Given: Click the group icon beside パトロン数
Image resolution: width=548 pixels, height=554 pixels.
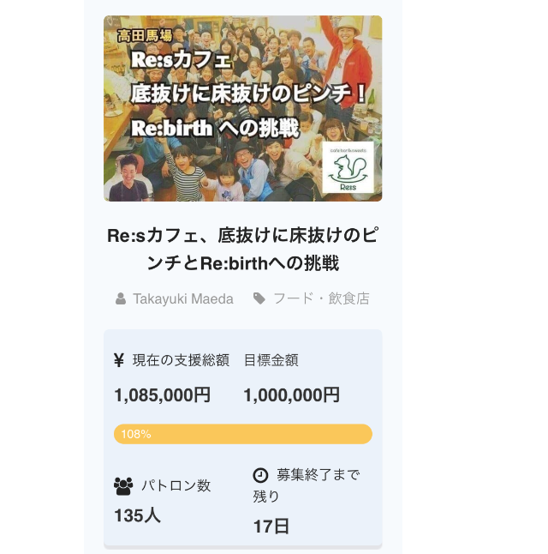Looking at the screenshot, I should [123, 486].
